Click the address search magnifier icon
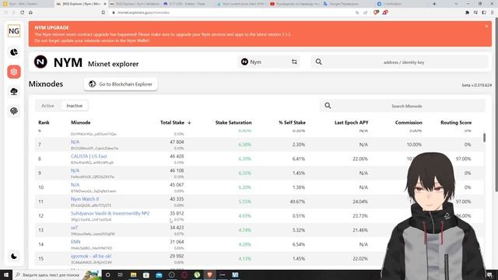The width and height of the screenshot is (498, 280). tap(318, 62)
